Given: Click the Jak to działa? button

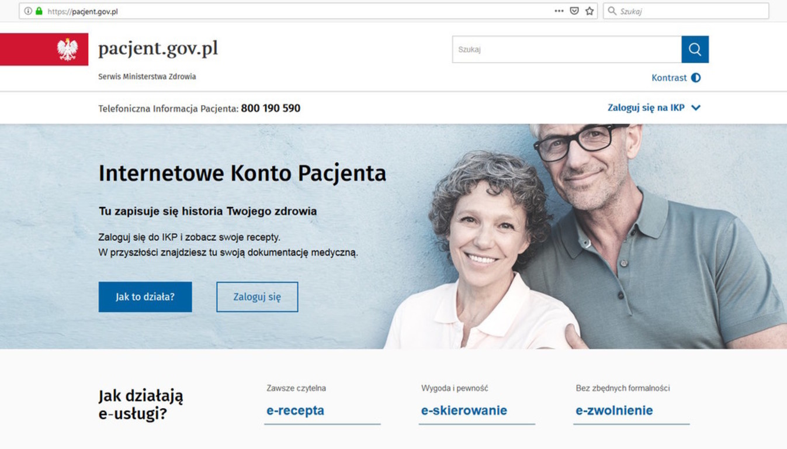Looking at the screenshot, I should click(145, 296).
